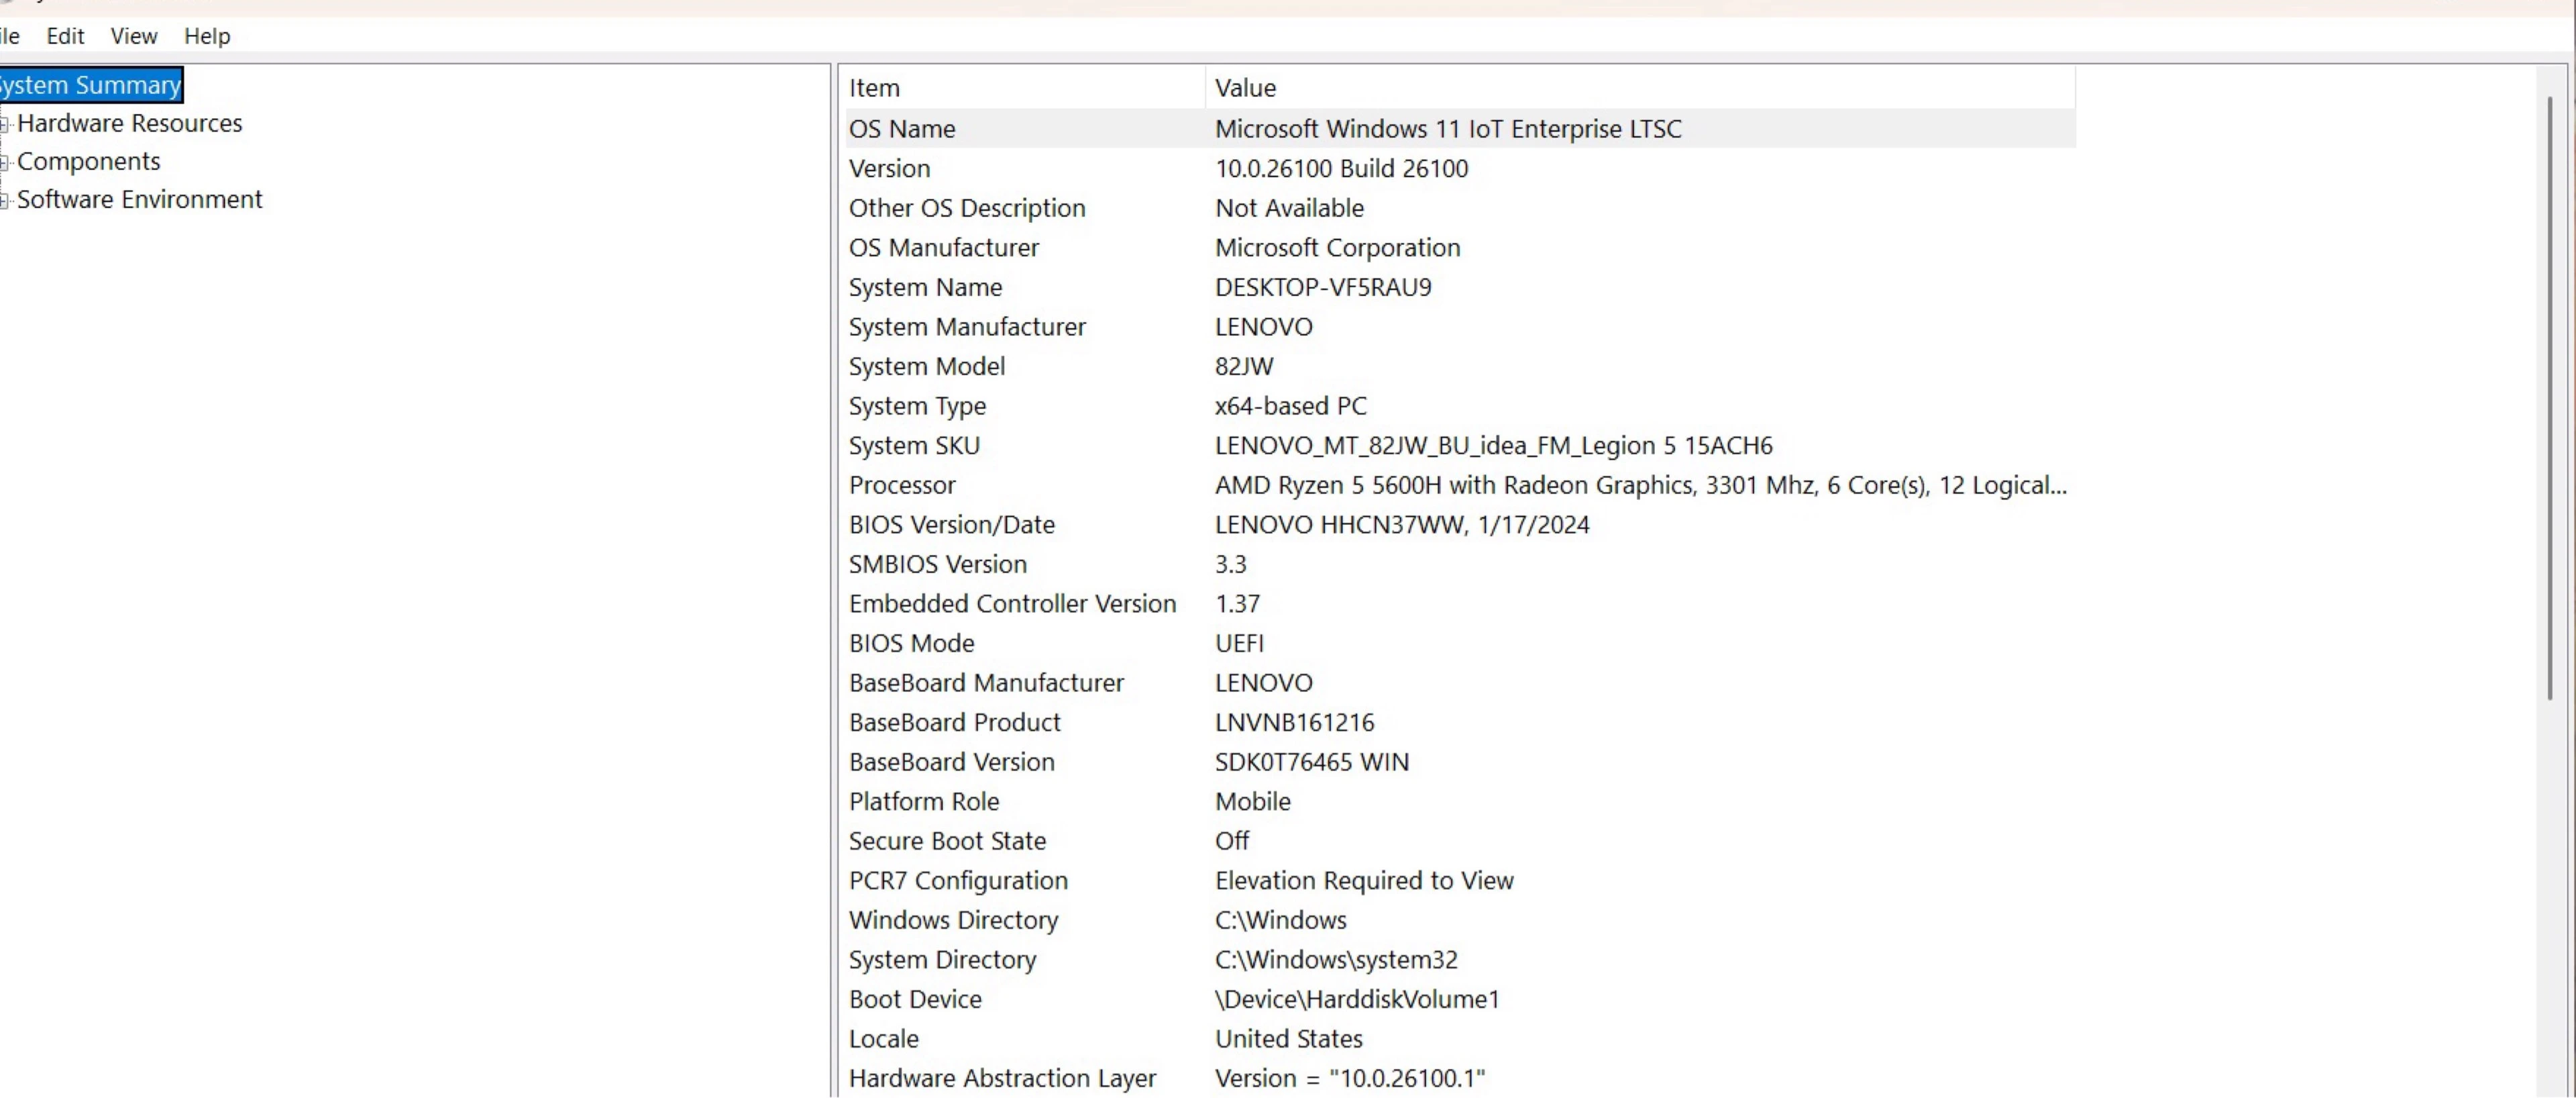
Task: Click the C:\Windows\system32 value
Action: (1337, 960)
